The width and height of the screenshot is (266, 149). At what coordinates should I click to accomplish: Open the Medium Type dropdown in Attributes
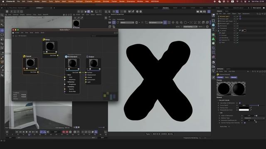(x=254, y=118)
